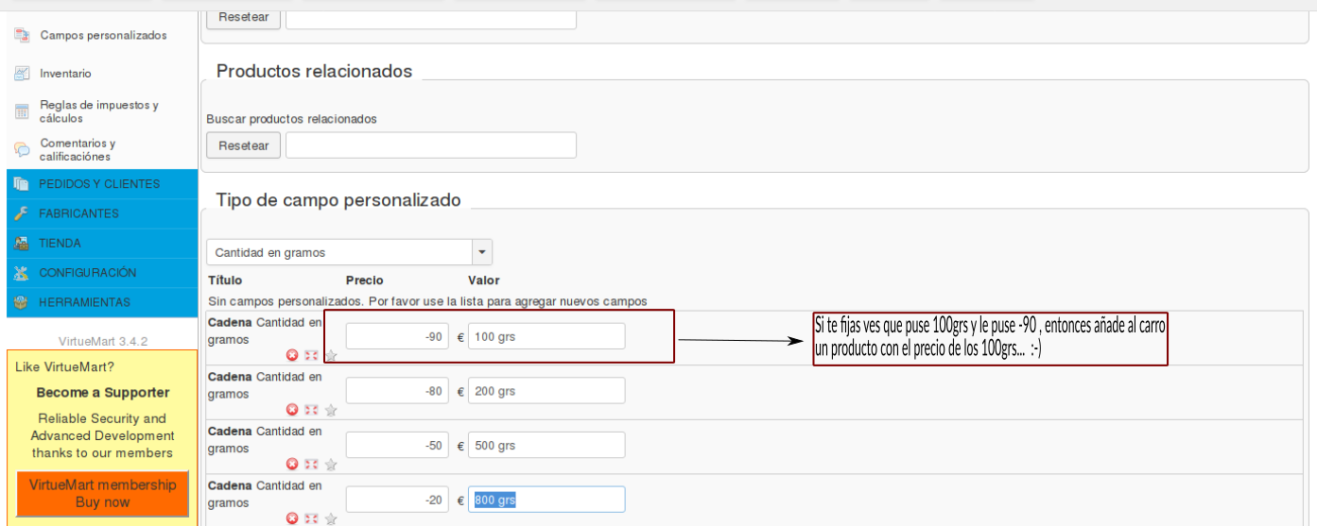
Task: Click the value field containing 500 grs
Action: (546, 445)
